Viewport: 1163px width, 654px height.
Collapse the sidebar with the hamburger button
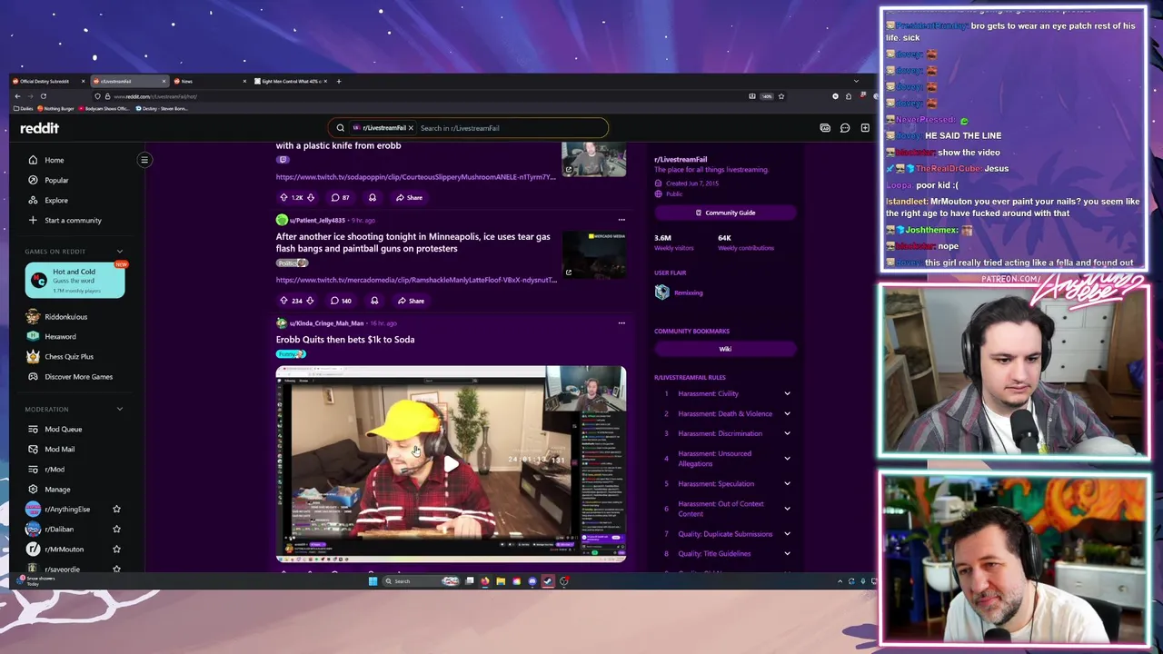pyautogui.click(x=144, y=160)
